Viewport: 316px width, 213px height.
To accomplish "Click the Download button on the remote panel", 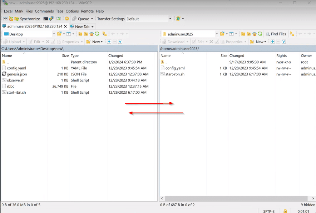I will point(175,41).
